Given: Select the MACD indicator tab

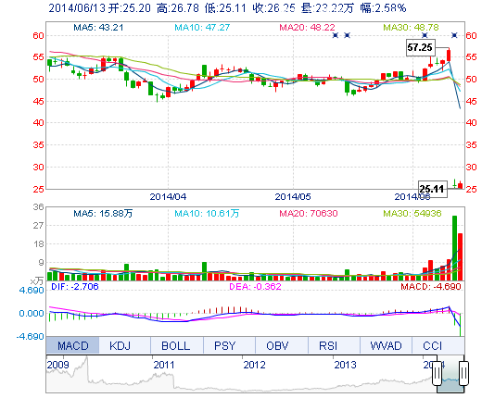Looking at the screenshot, I should pyautogui.click(x=72, y=345).
